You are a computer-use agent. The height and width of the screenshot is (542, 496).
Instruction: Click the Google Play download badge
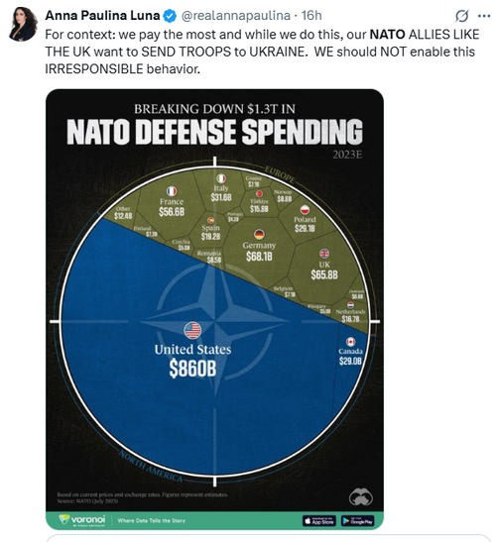(x=357, y=520)
